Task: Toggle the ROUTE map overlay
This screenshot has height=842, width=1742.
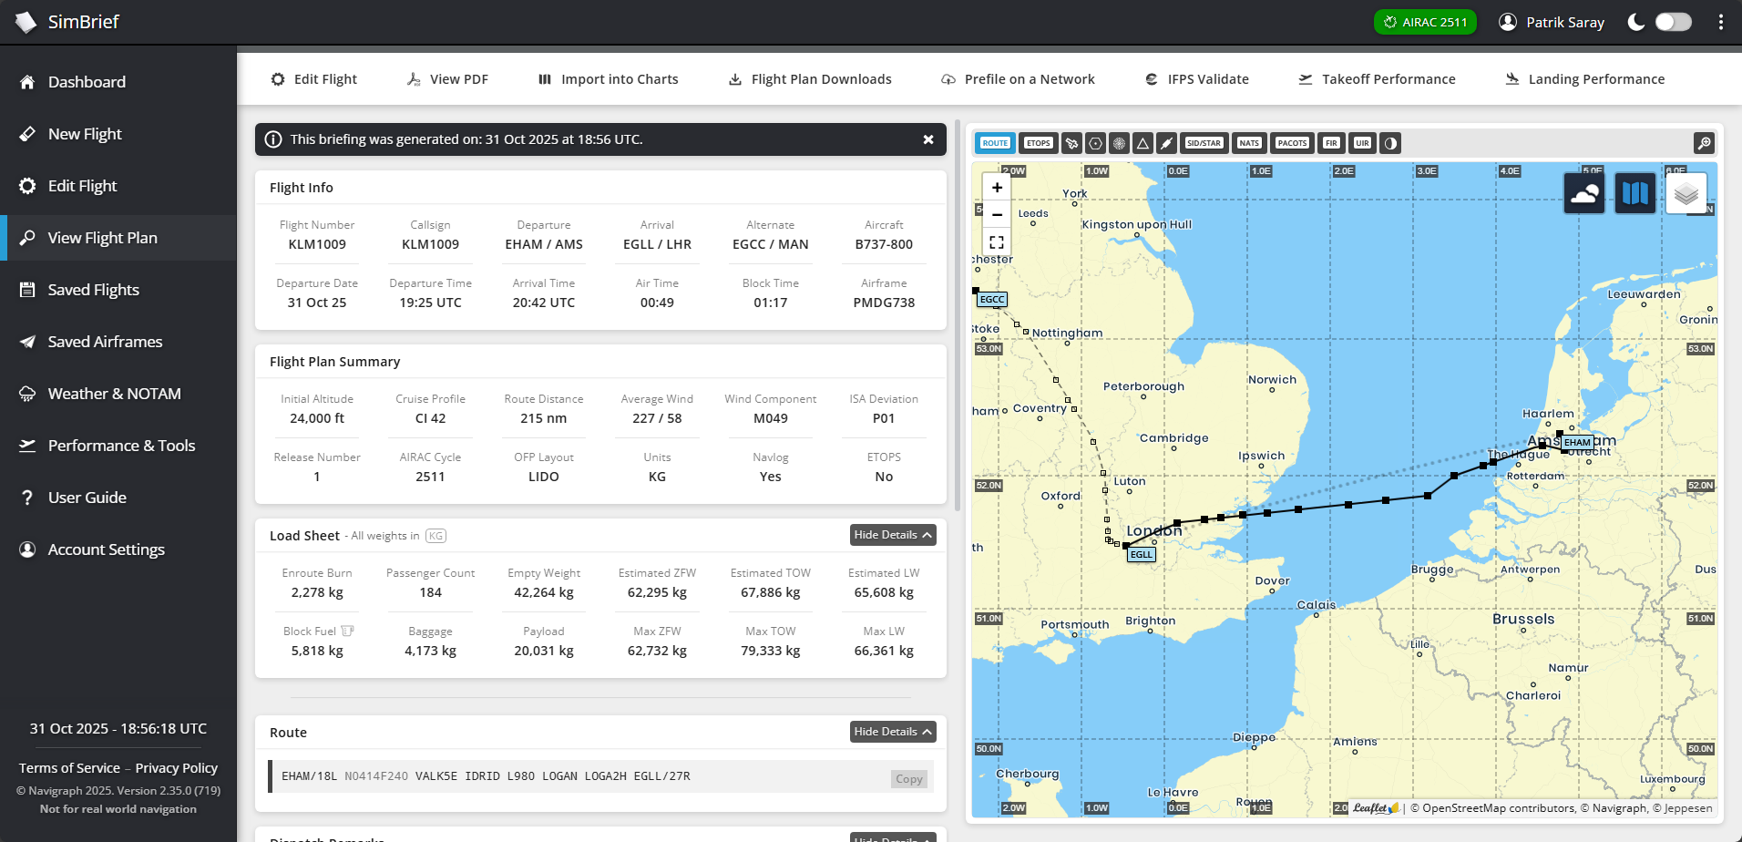Action: point(995,143)
